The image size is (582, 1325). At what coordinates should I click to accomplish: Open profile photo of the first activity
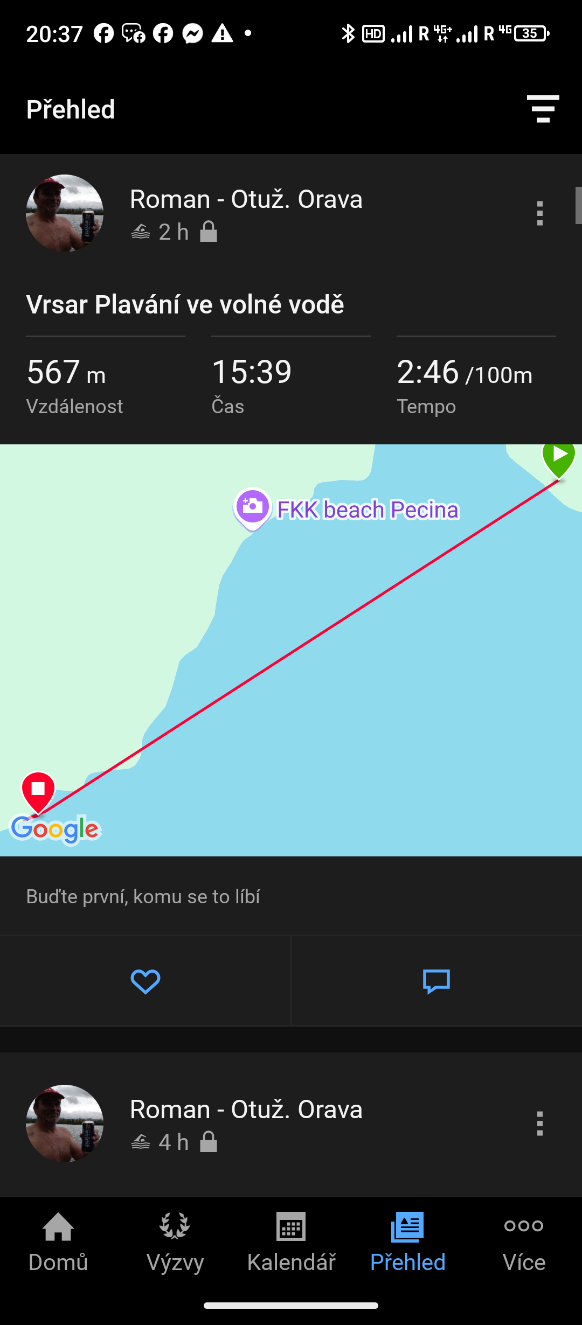65,213
